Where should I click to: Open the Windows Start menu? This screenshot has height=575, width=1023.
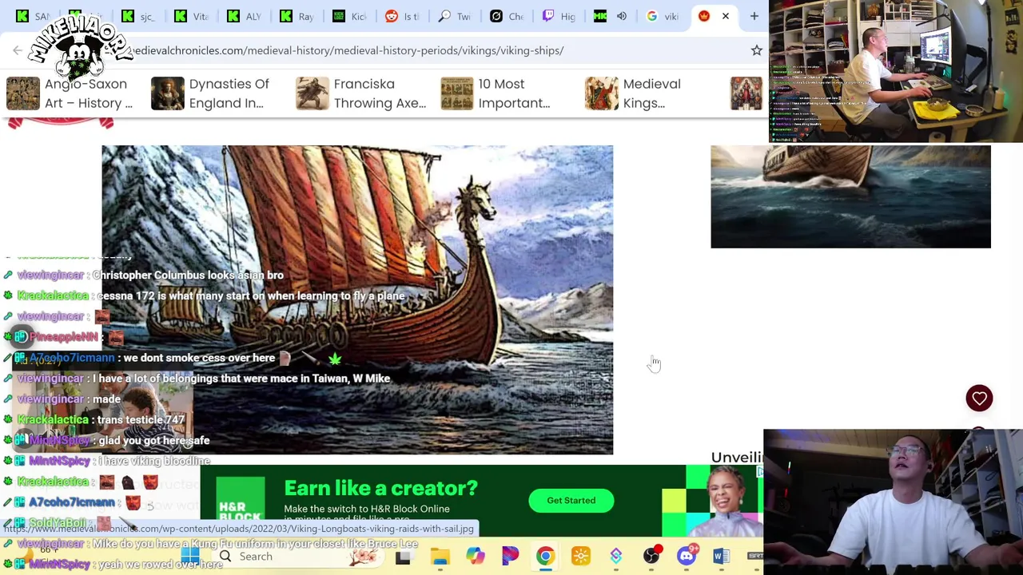190,557
